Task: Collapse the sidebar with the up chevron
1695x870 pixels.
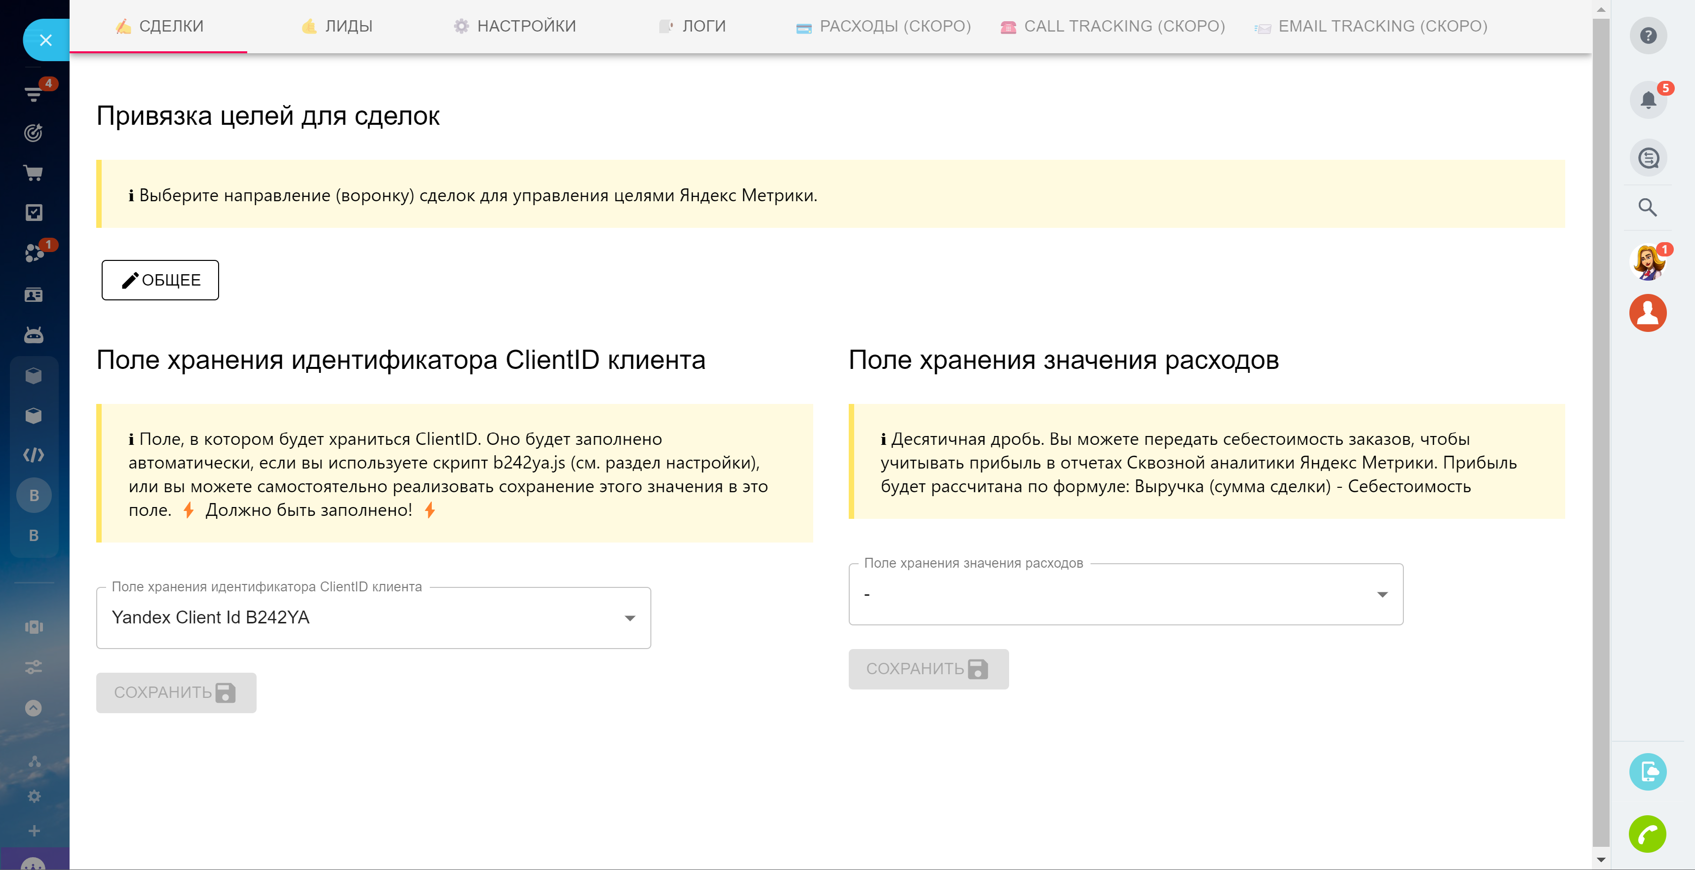Action: 34,708
